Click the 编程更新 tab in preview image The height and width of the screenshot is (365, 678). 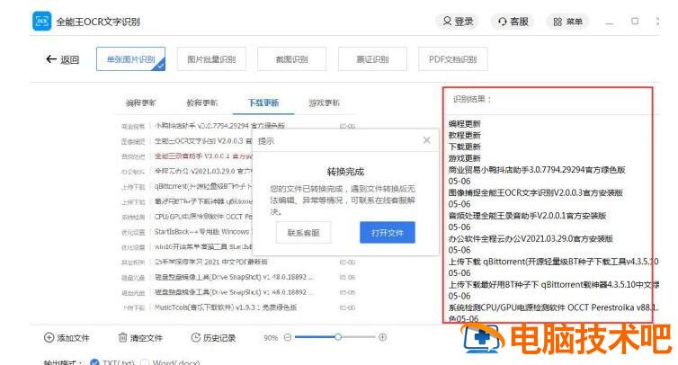tap(140, 102)
